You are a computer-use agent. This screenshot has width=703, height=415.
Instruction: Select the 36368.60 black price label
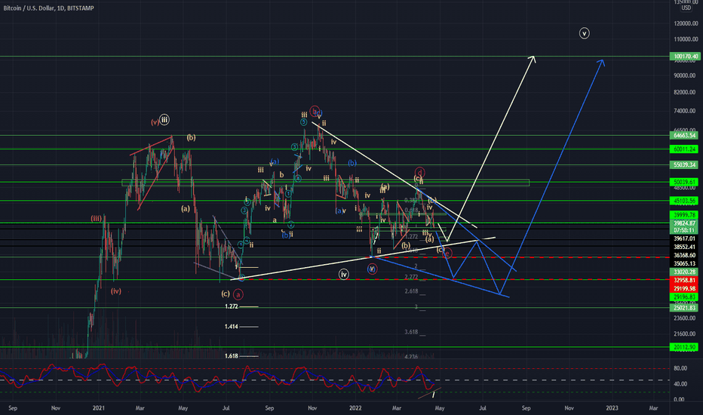[684, 255]
